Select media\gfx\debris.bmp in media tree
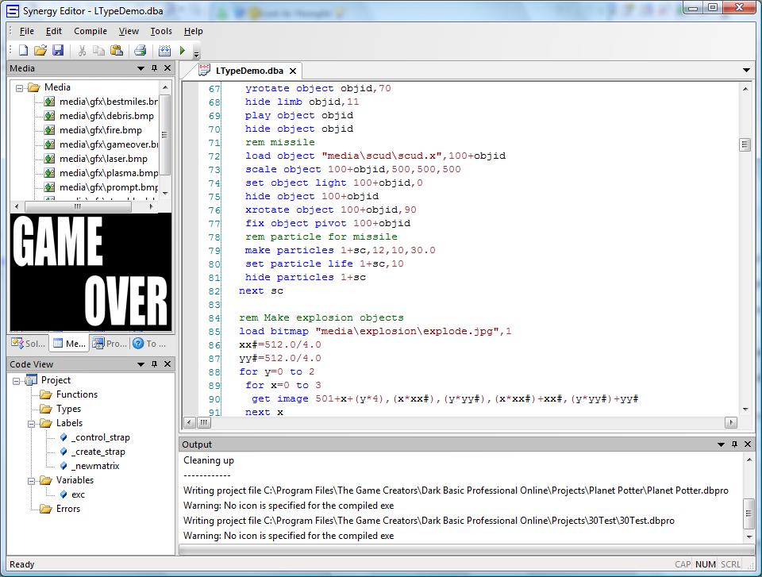This screenshot has width=762, height=577. (106, 116)
